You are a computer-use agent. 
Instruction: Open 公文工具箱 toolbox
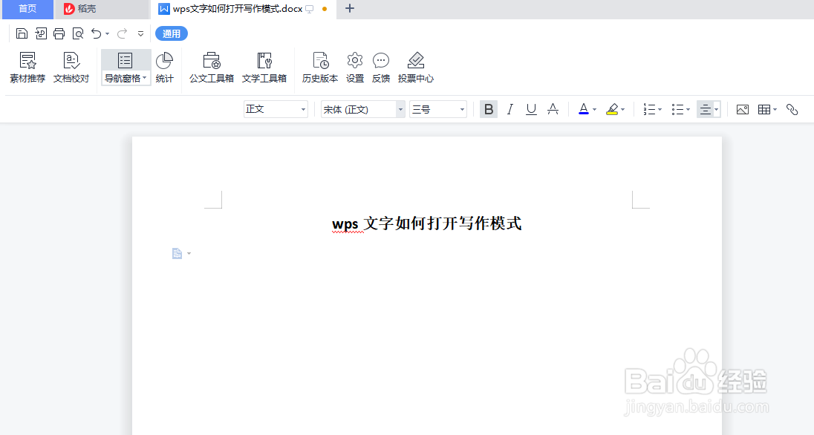(211, 68)
